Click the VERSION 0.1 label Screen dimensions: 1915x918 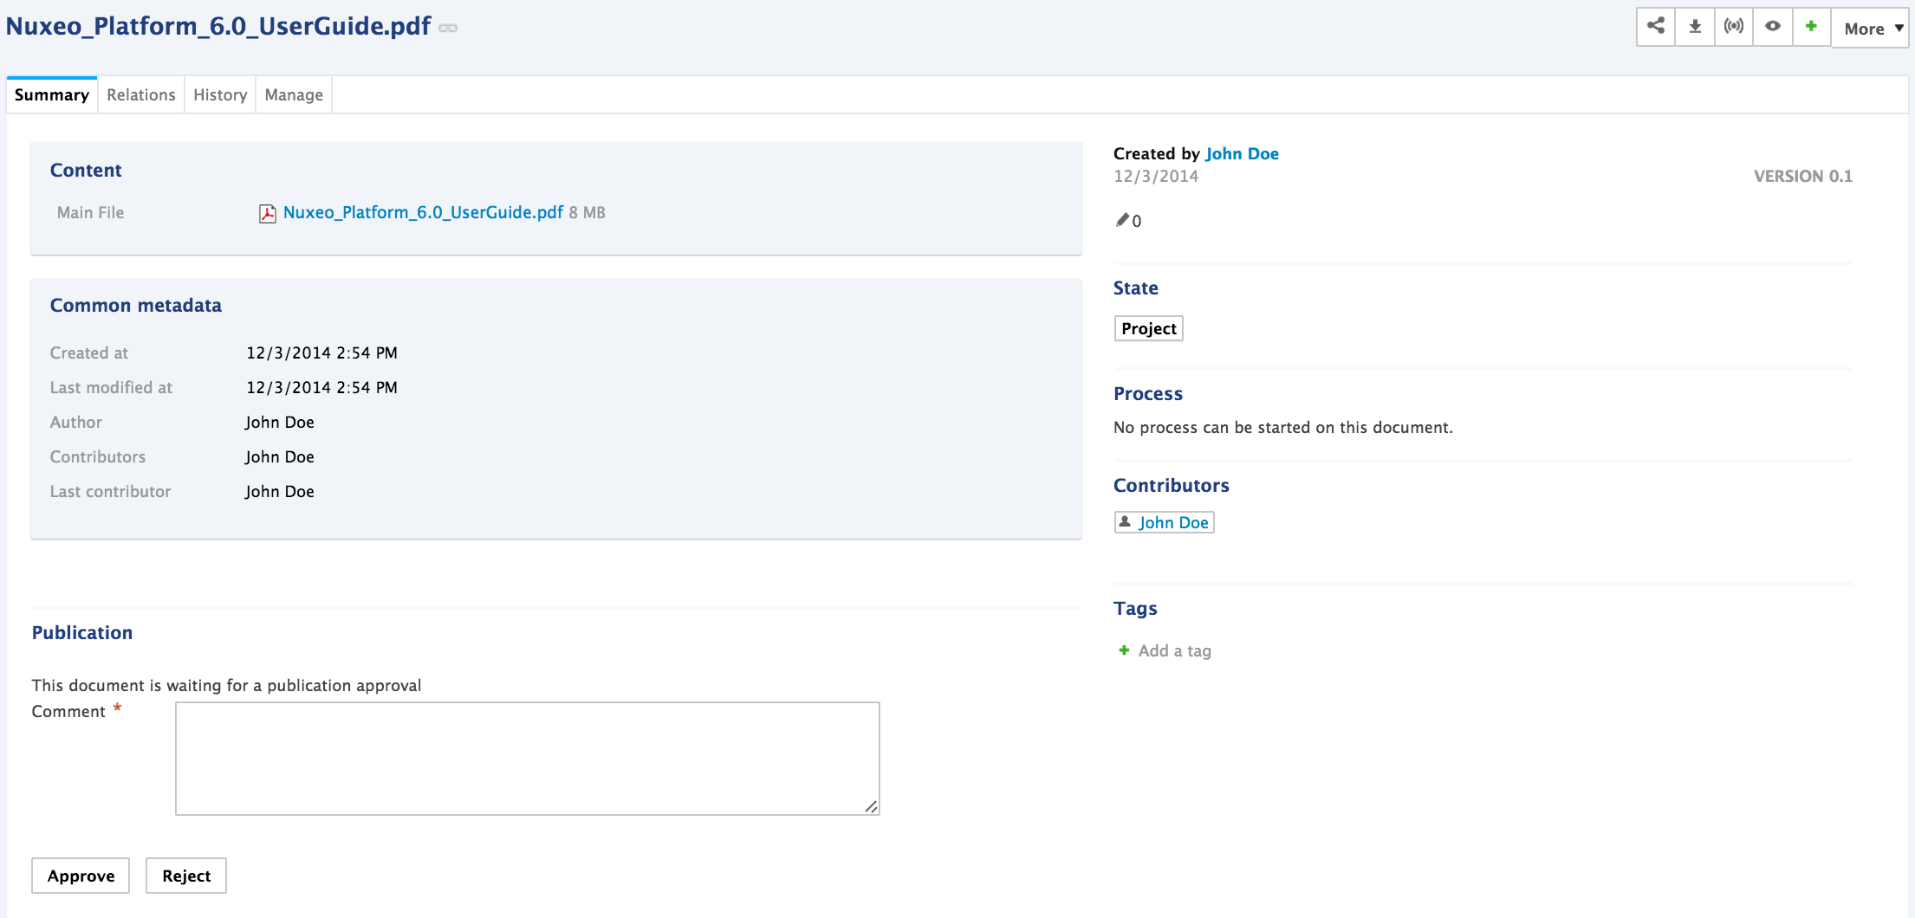pyautogui.click(x=1803, y=176)
